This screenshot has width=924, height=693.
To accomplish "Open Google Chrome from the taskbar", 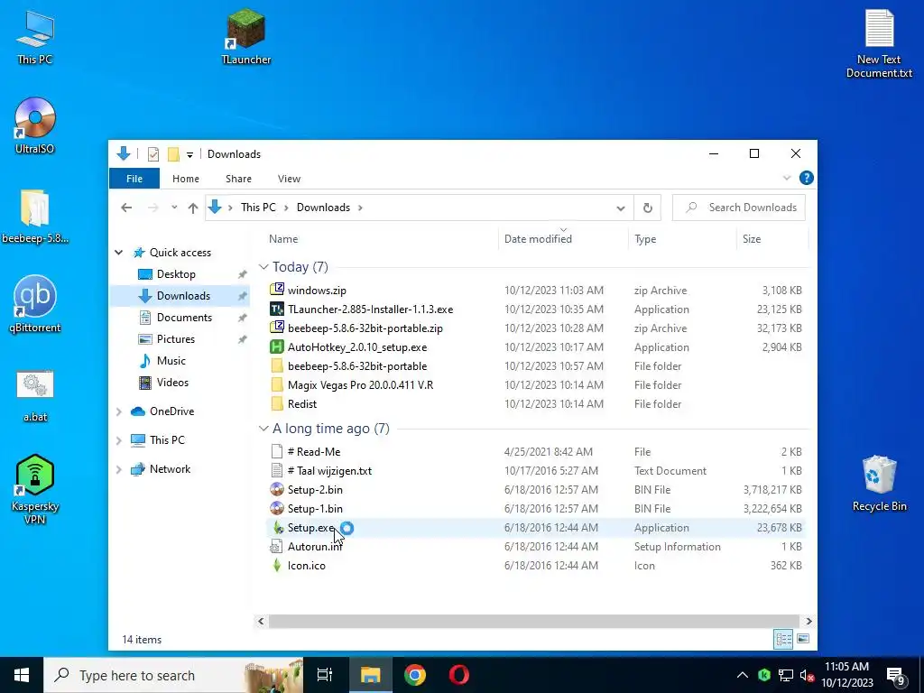I will click(x=415, y=675).
